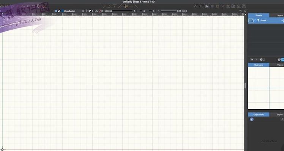Open the gear settings menu in Sheets panel
The height and width of the screenshot is (151, 284).
tap(262, 60)
